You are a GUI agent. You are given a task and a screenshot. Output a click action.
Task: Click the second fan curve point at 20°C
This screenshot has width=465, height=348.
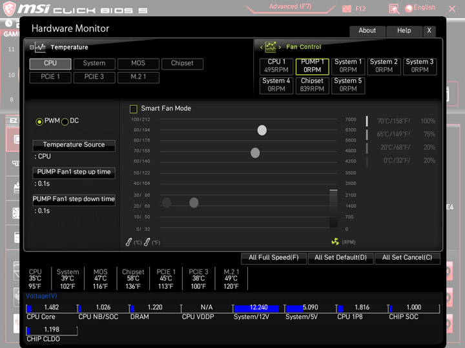[x=194, y=203]
